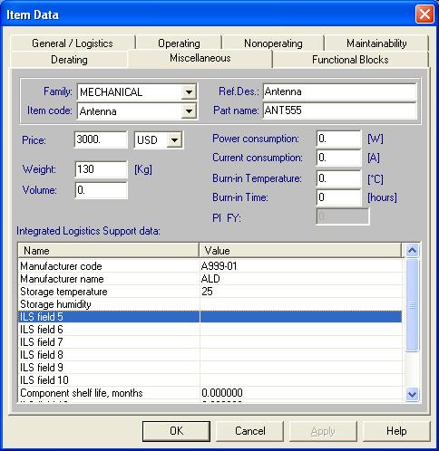Switch to the General / Logistics tab

coord(73,43)
